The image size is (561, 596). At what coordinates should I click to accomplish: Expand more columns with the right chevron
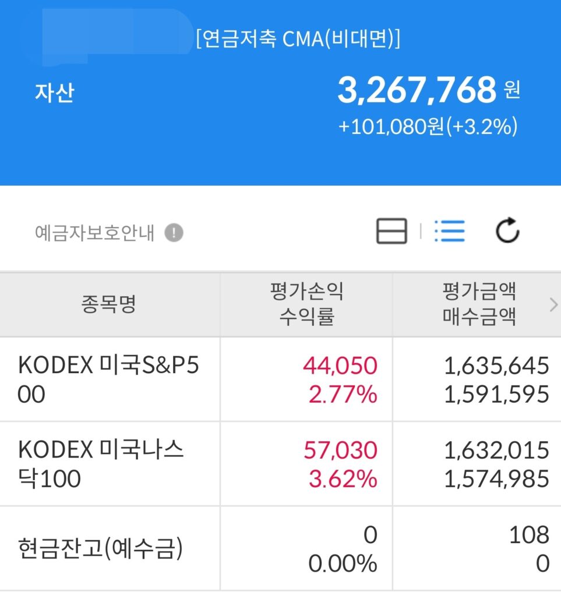tap(553, 305)
